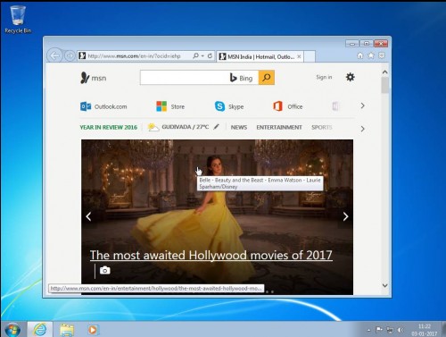Click network tray icon
Image resolution: width=446 pixels, height=337 pixels.
click(x=390, y=330)
